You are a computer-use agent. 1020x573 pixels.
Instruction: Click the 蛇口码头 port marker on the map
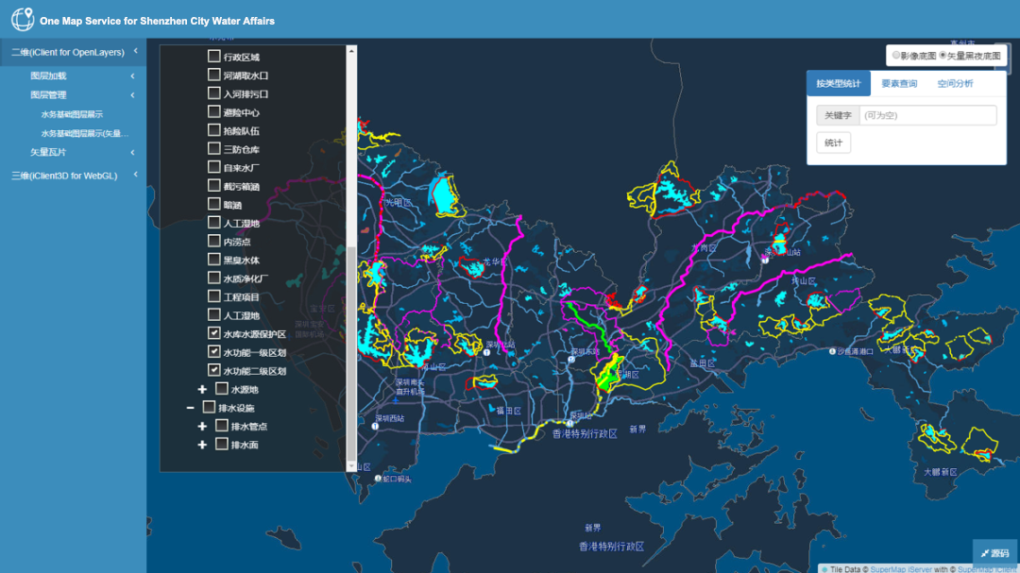378,479
